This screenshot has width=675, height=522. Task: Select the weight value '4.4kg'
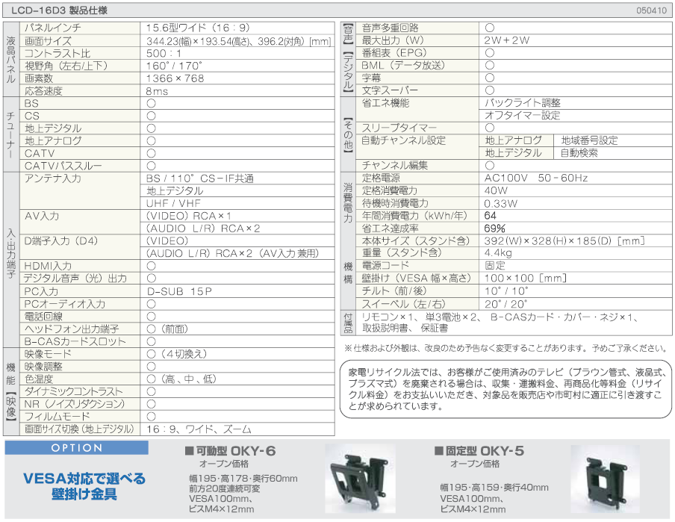tap(498, 253)
